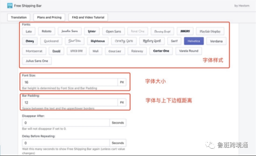
Task: Select the Playfair Display font
Action: coord(210,31)
